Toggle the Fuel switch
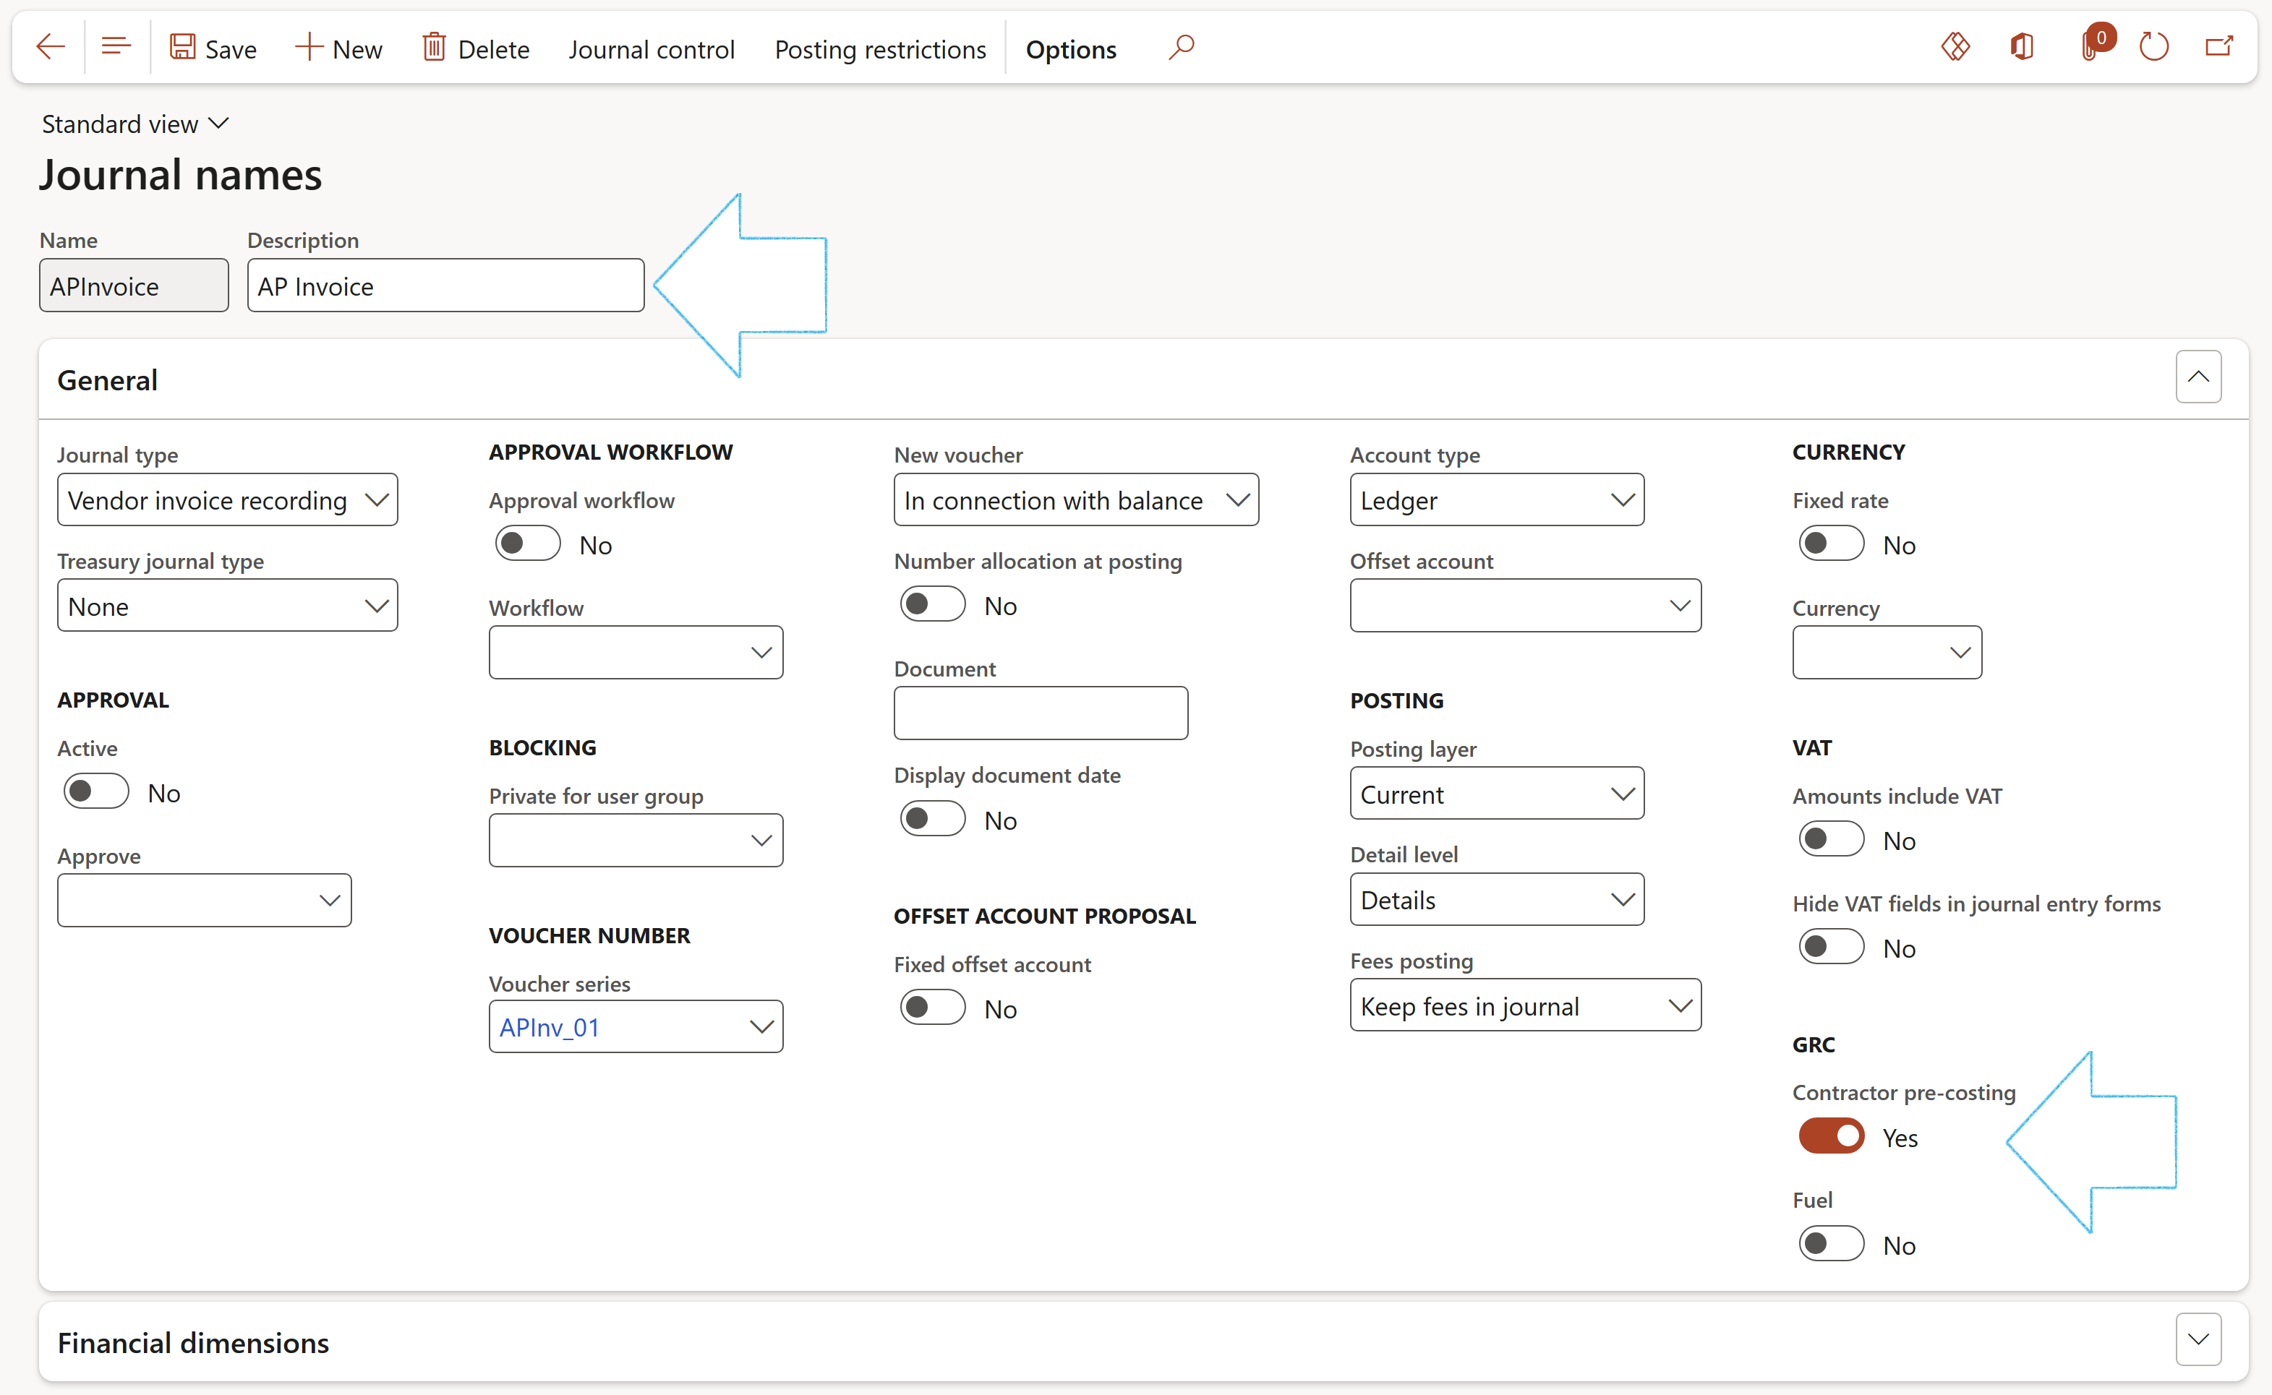This screenshot has height=1395, width=2272. 1832,1245
